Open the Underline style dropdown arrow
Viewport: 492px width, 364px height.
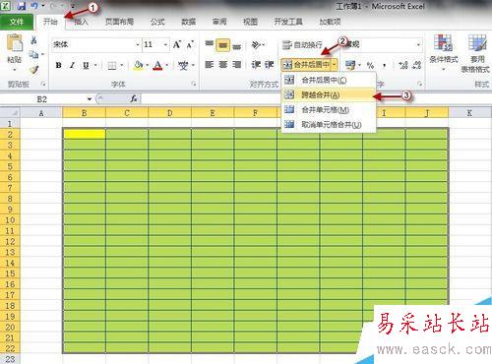[95, 66]
